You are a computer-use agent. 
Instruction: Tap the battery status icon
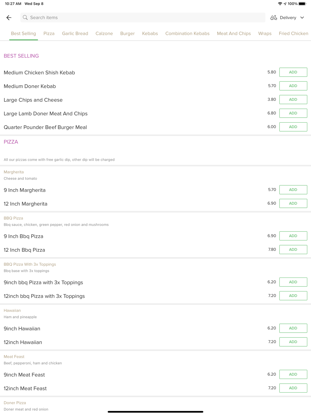302,4
